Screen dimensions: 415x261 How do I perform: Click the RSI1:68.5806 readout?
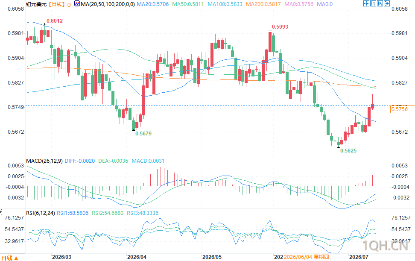point(73,213)
